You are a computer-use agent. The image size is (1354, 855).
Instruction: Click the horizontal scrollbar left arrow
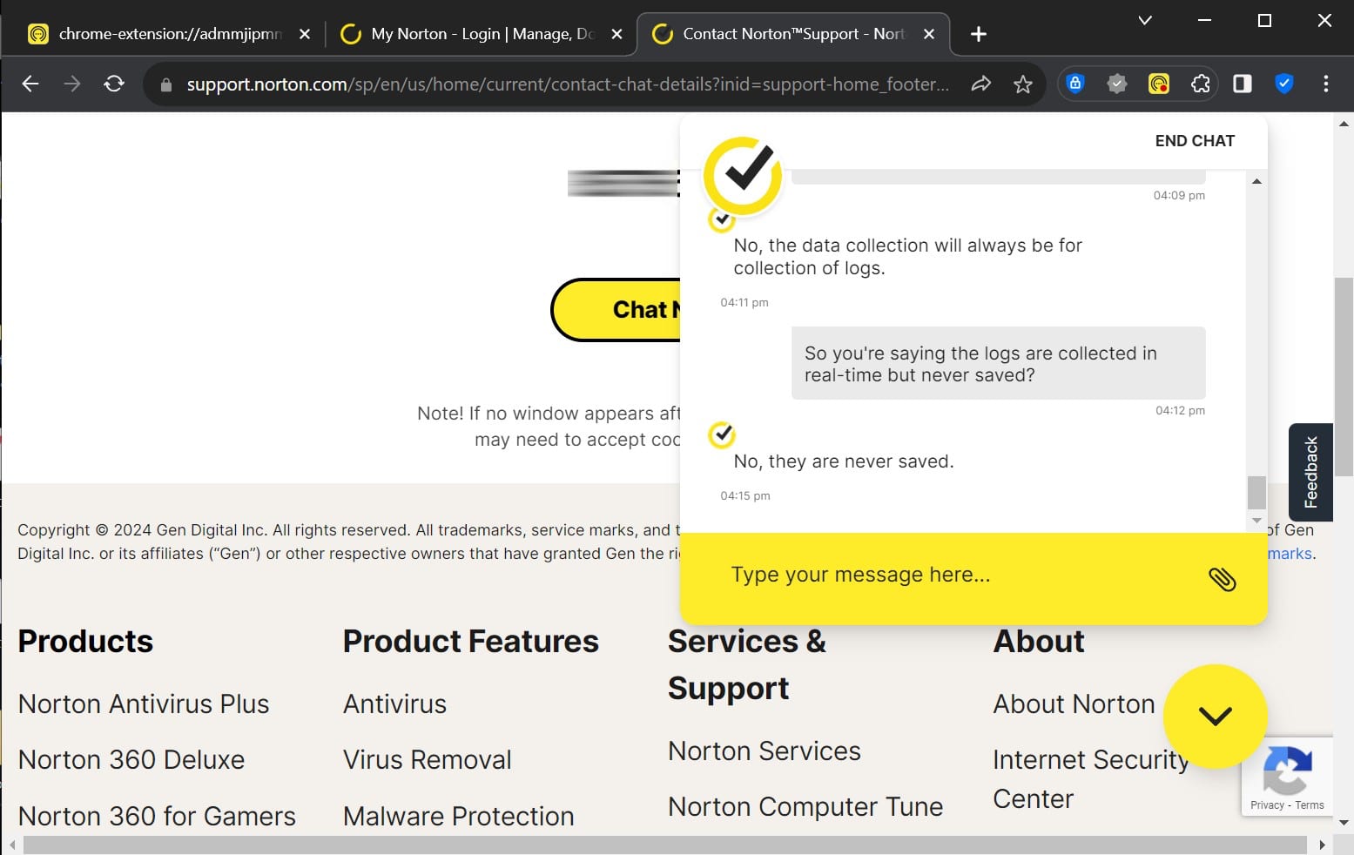tap(11, 845)
